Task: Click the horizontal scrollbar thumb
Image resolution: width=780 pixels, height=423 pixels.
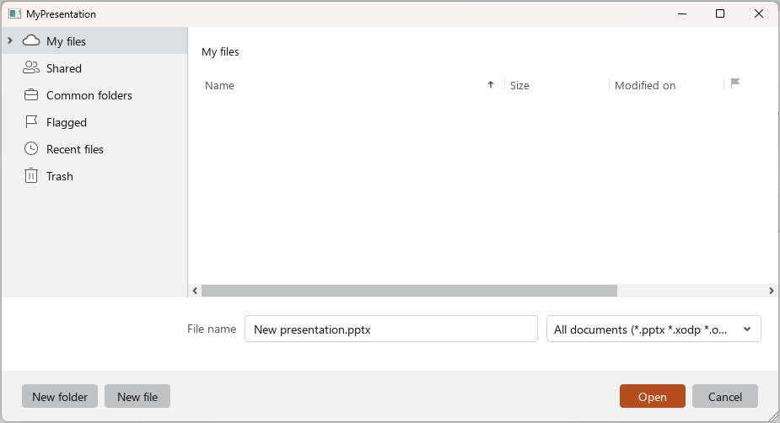Action: [x=410, y=291]
